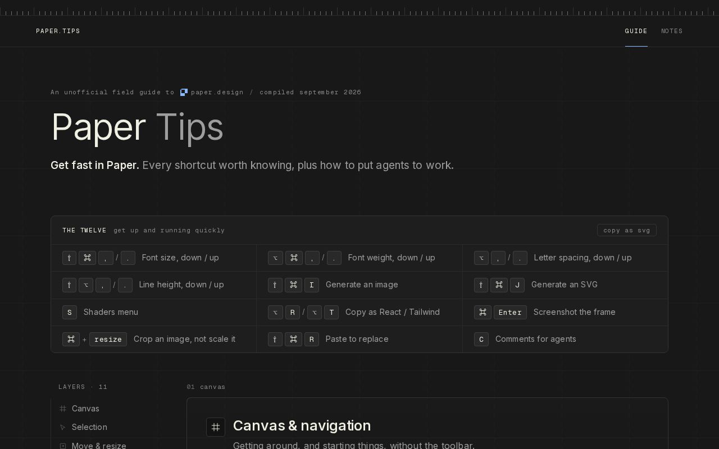The image size is (719, 449).
Task: Click the "Letter spacing, down / up" label
Action: coord(583,258)
